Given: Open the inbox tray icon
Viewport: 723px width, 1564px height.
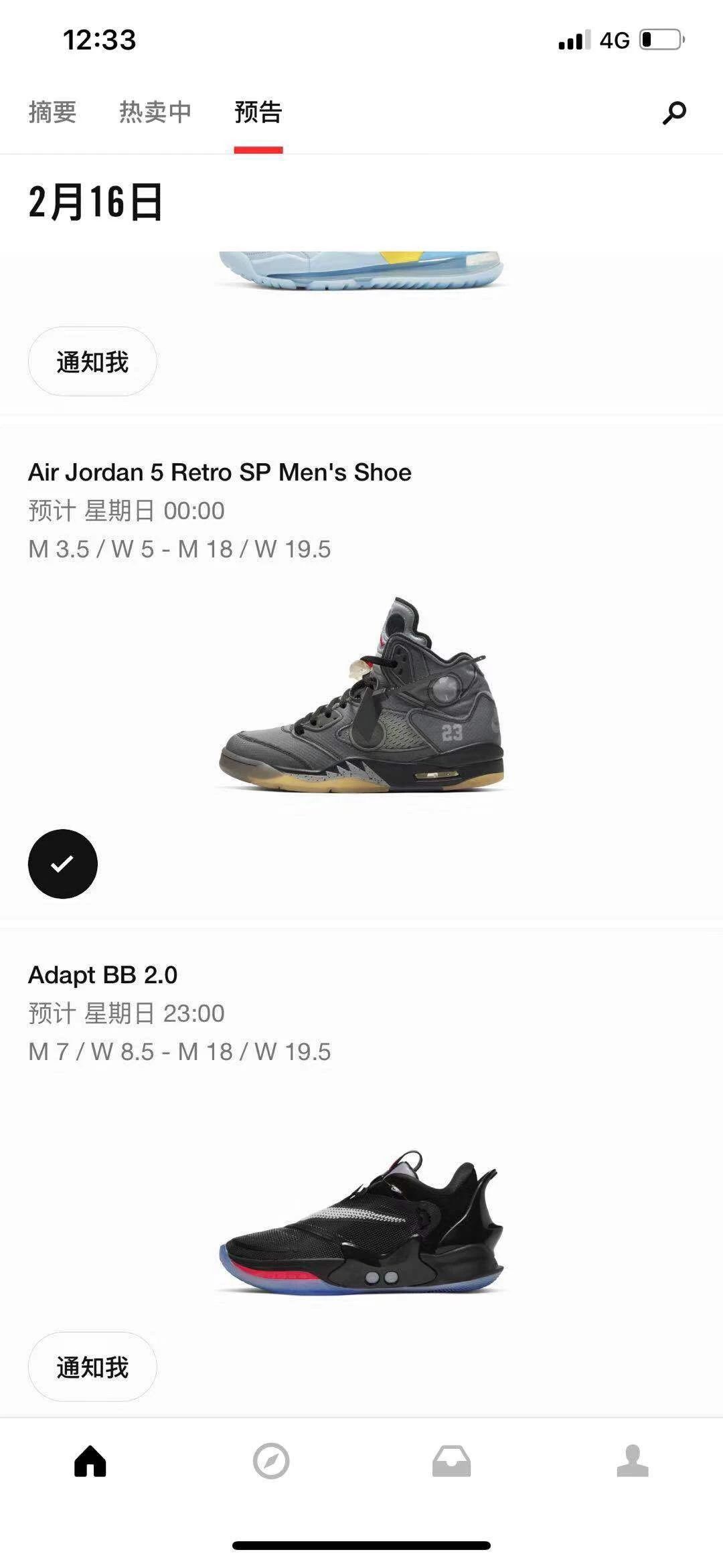Looking at the screenshot, I should [452, 1461].
